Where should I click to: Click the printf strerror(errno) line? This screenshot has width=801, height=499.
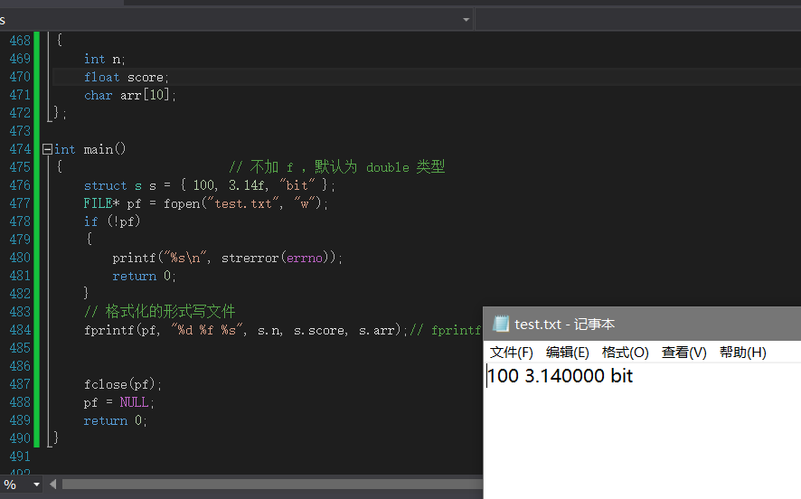pyautogui.click(x=227, y=258)
